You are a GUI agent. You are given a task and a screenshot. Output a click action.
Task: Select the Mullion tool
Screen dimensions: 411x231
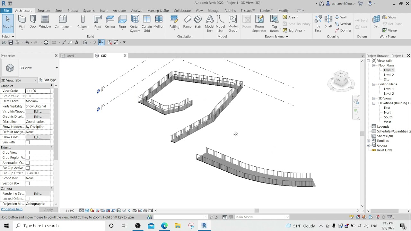pos(159,22)
